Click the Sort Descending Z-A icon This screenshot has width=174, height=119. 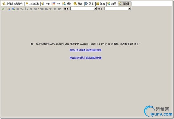[26, 9]
